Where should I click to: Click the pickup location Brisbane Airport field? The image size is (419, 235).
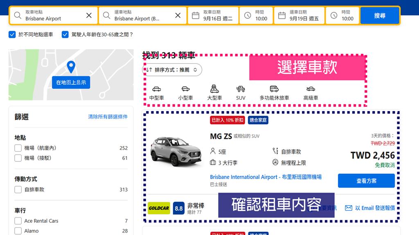[x=53, y=16]
